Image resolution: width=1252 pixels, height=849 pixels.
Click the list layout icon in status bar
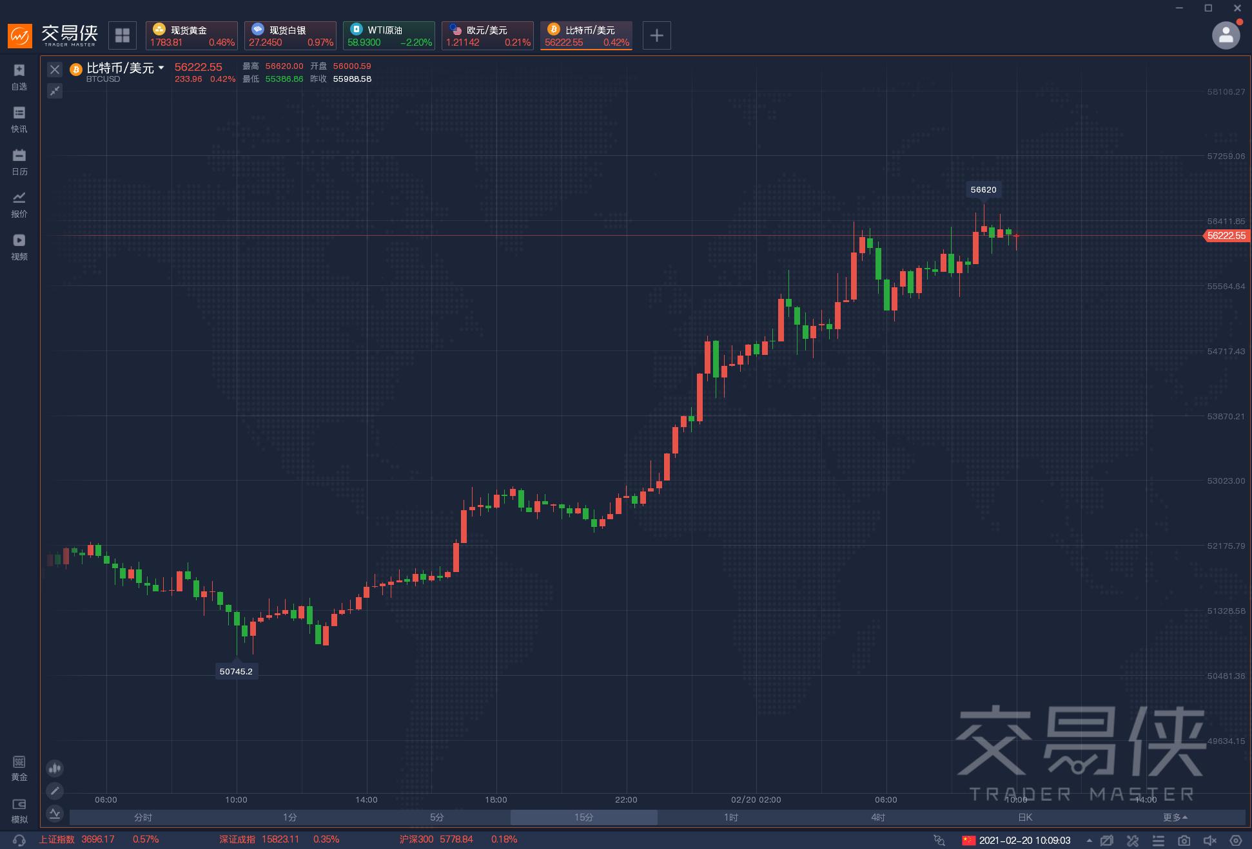[1159, 840]
